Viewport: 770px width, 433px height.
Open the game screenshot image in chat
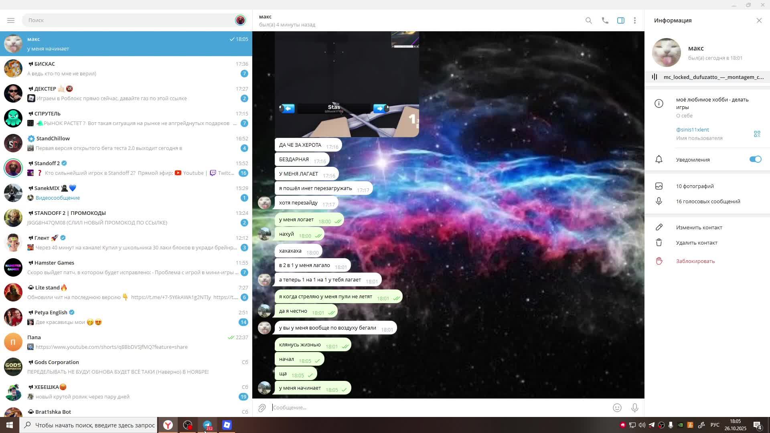tap(346, 84)
